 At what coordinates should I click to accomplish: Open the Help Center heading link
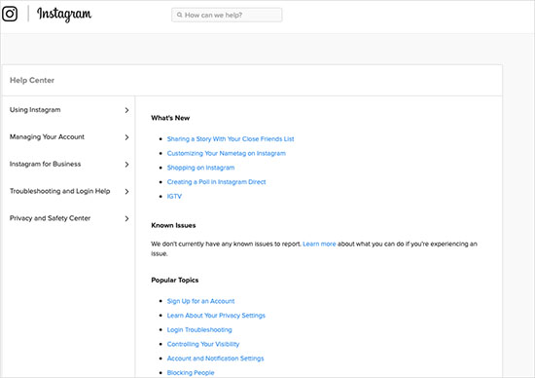click(32, 80)
